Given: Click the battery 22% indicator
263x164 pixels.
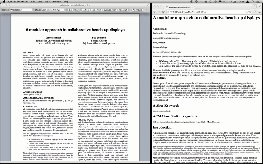Looking at the screenshot, I should [x=232, y=2].
